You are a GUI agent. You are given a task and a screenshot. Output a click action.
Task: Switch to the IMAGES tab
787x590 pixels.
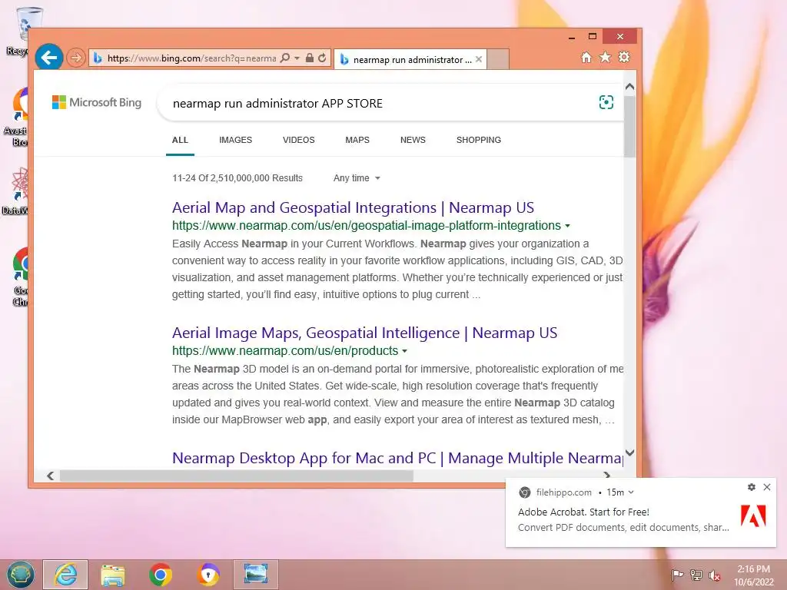pyautogui.click(x=235, y=140)
